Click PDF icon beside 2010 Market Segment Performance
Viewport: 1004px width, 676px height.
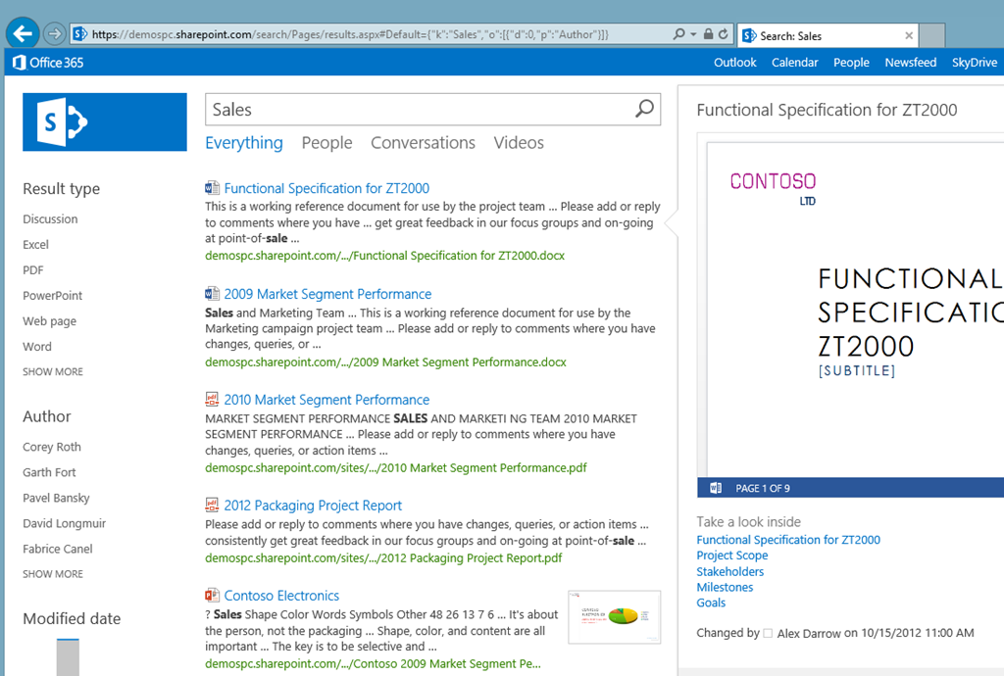point(212,399)
